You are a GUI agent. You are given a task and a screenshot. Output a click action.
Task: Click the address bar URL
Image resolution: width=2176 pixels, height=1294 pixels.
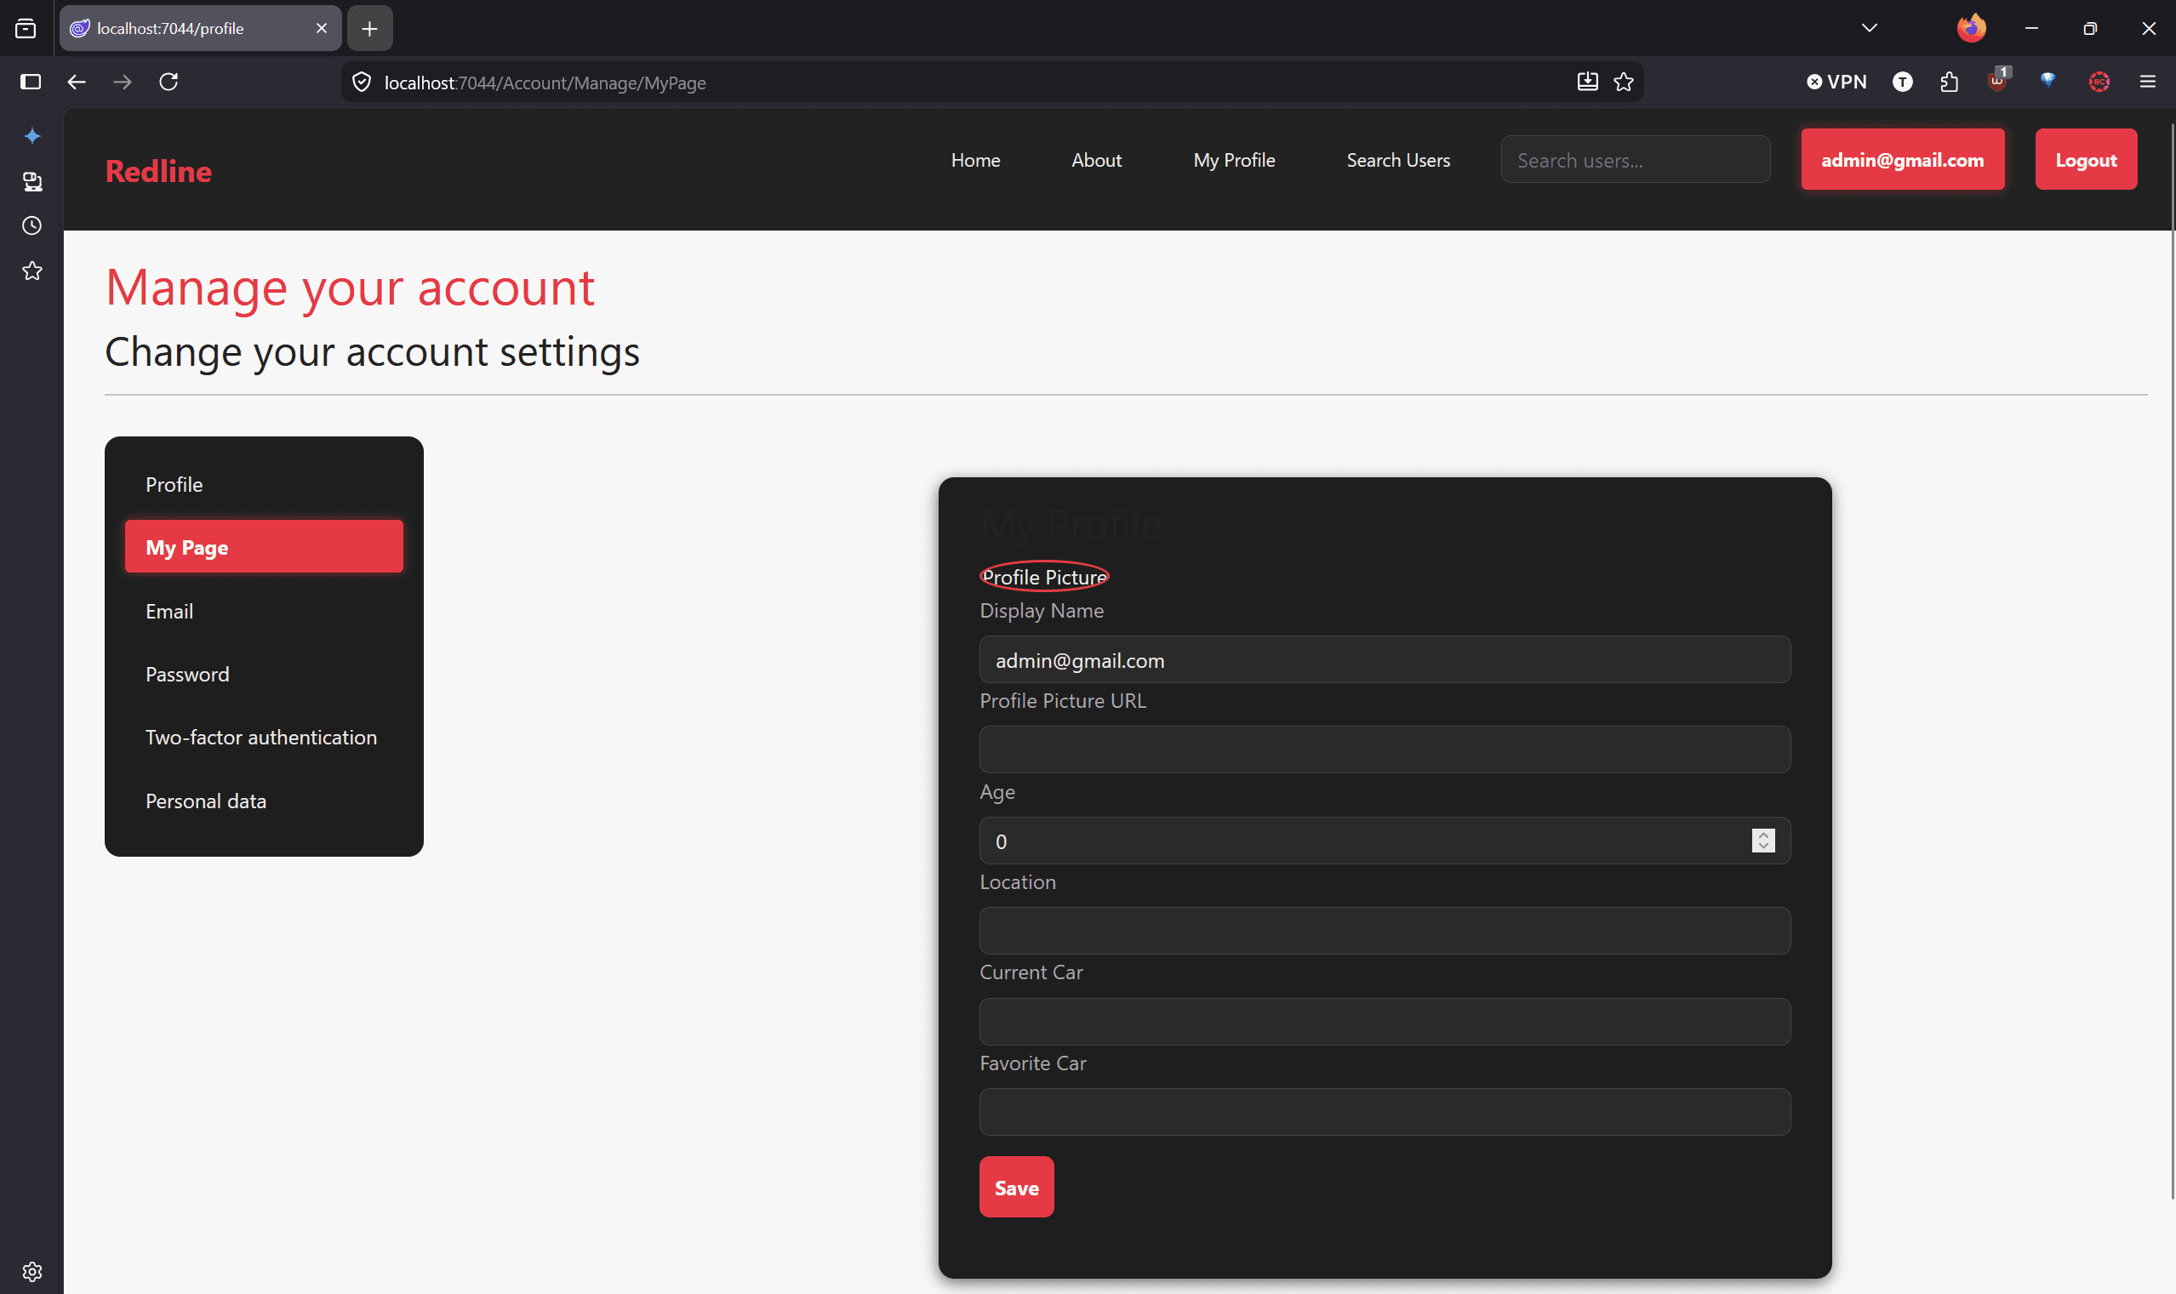(545, 83)
